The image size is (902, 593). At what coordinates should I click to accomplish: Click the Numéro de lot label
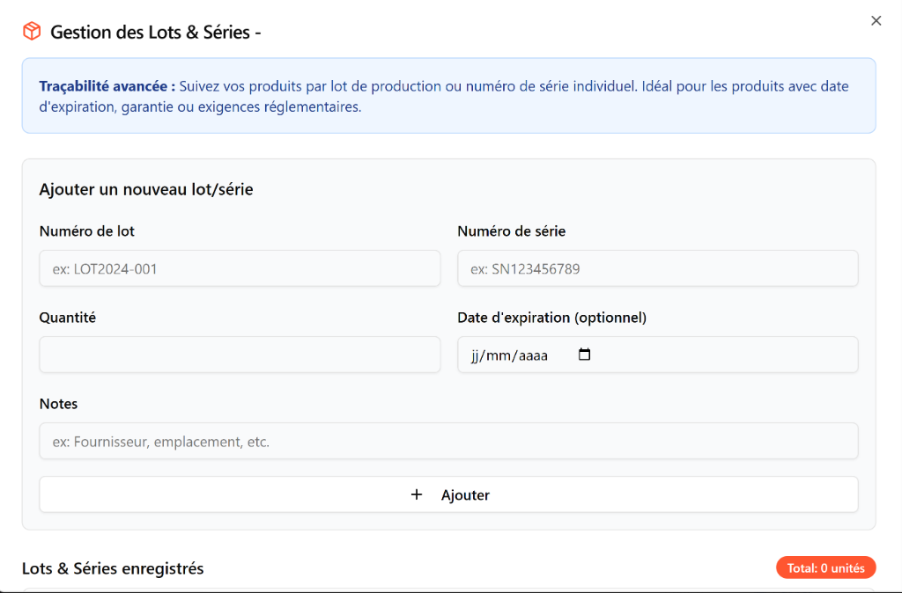click(87, 231)
